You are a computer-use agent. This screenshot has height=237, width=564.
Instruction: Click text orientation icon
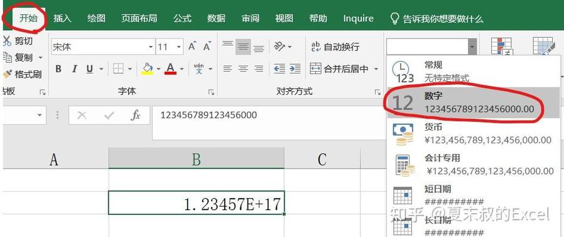coord(279,47)
